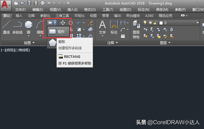This screenshot has width=204, height=129.
Task: Click the layer Off lightbulb tool
Action: click(145, 30)
